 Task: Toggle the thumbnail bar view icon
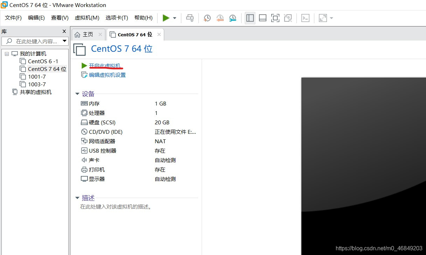[263, 18]
